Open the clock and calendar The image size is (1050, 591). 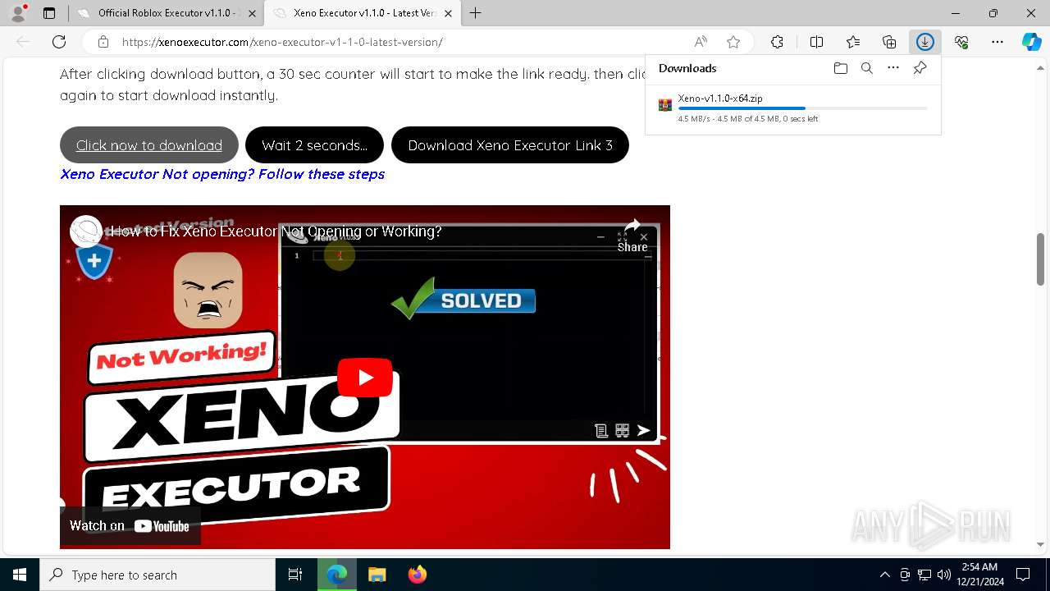pos(979,575)
